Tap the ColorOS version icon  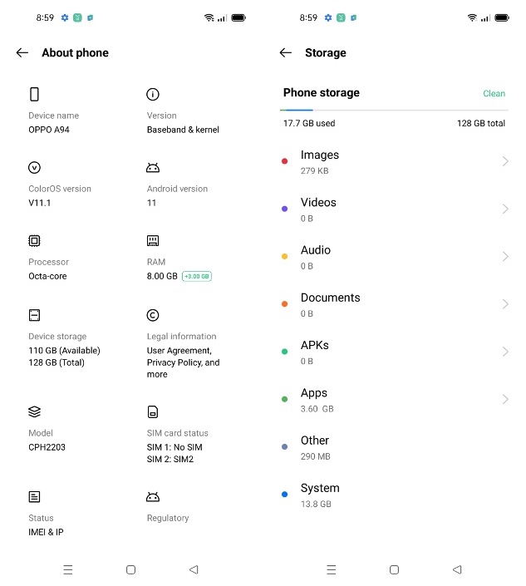coord(34,167)
